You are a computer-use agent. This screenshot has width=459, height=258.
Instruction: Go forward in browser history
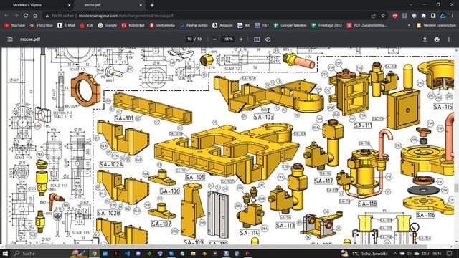[16, 16]
